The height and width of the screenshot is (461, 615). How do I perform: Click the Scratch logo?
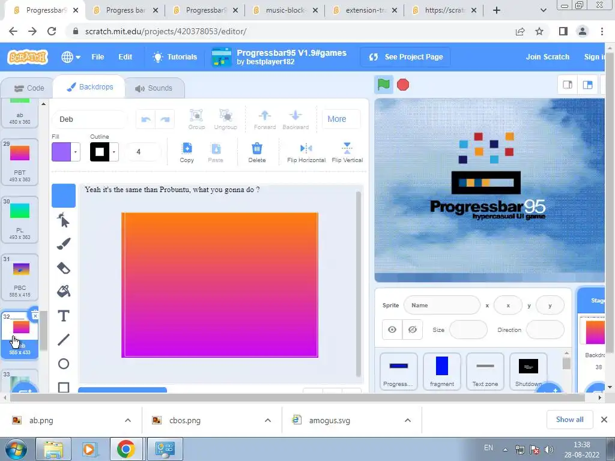28,57
